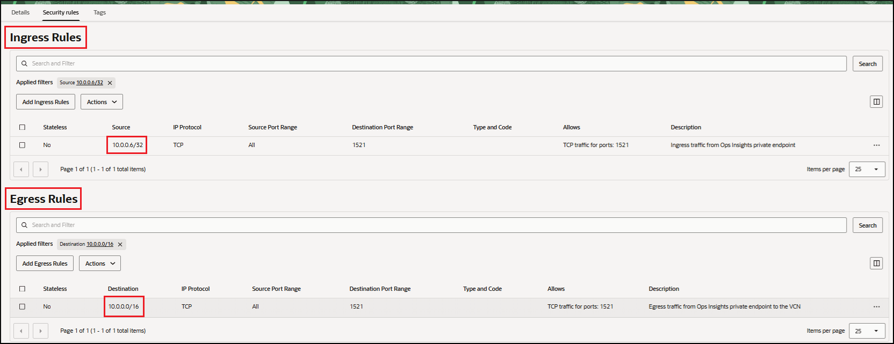Select all rows in Egress Rules table
This screenshot has height=344, width=894.
pyautogui.click(x=22, y=289)
